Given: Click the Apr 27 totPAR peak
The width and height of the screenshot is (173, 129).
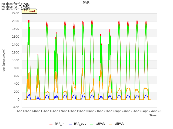Looking at the screenshot, I should [x=146, y=23].
